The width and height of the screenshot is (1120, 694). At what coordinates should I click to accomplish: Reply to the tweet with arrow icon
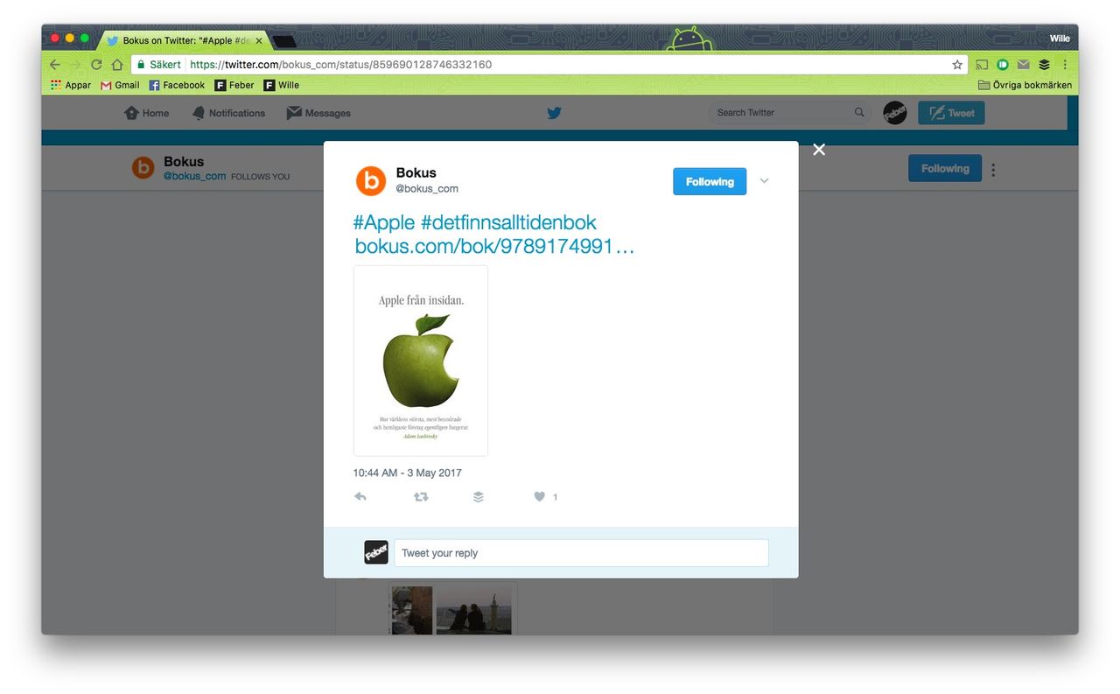click(360, 496)
